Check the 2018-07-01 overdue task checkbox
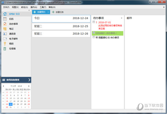The image size is (167, 114). coord(94,22)
